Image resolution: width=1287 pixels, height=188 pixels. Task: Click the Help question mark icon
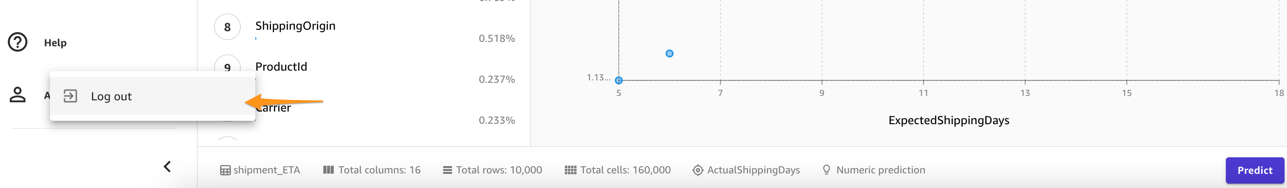tap(18, 42)
